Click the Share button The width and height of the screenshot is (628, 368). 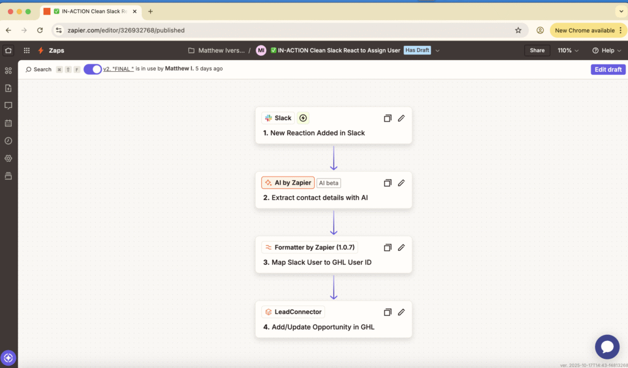click(x=537, y=50)
